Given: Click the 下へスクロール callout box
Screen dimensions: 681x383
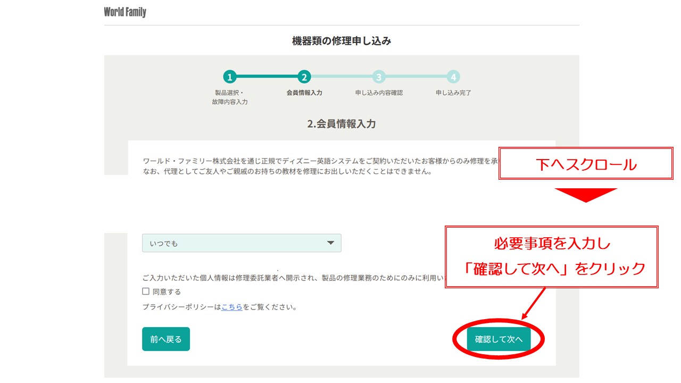Looking at the screenshot, I should tap(586, 164).
